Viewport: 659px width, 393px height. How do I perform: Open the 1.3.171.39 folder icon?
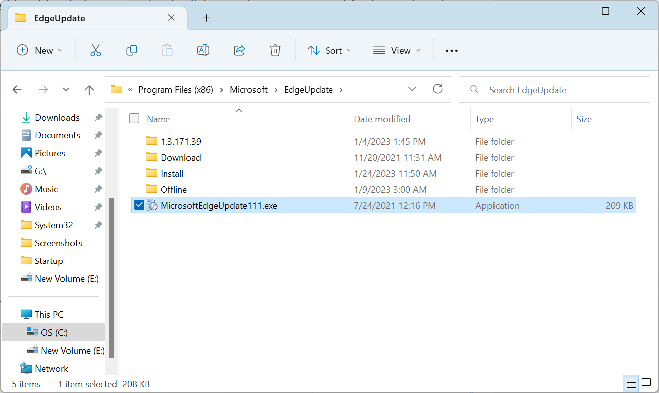click(152, 141)
